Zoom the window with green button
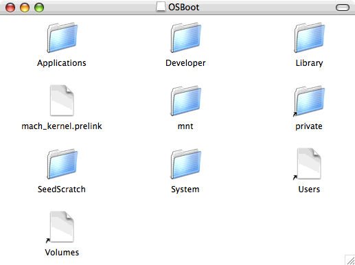Image resolution: width=355 pixels, height=265 pixels. pyautogui.click(x=39, y=8)
